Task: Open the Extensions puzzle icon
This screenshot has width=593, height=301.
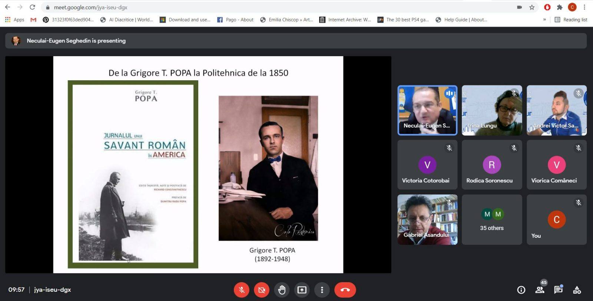Action: pos(560,7)
